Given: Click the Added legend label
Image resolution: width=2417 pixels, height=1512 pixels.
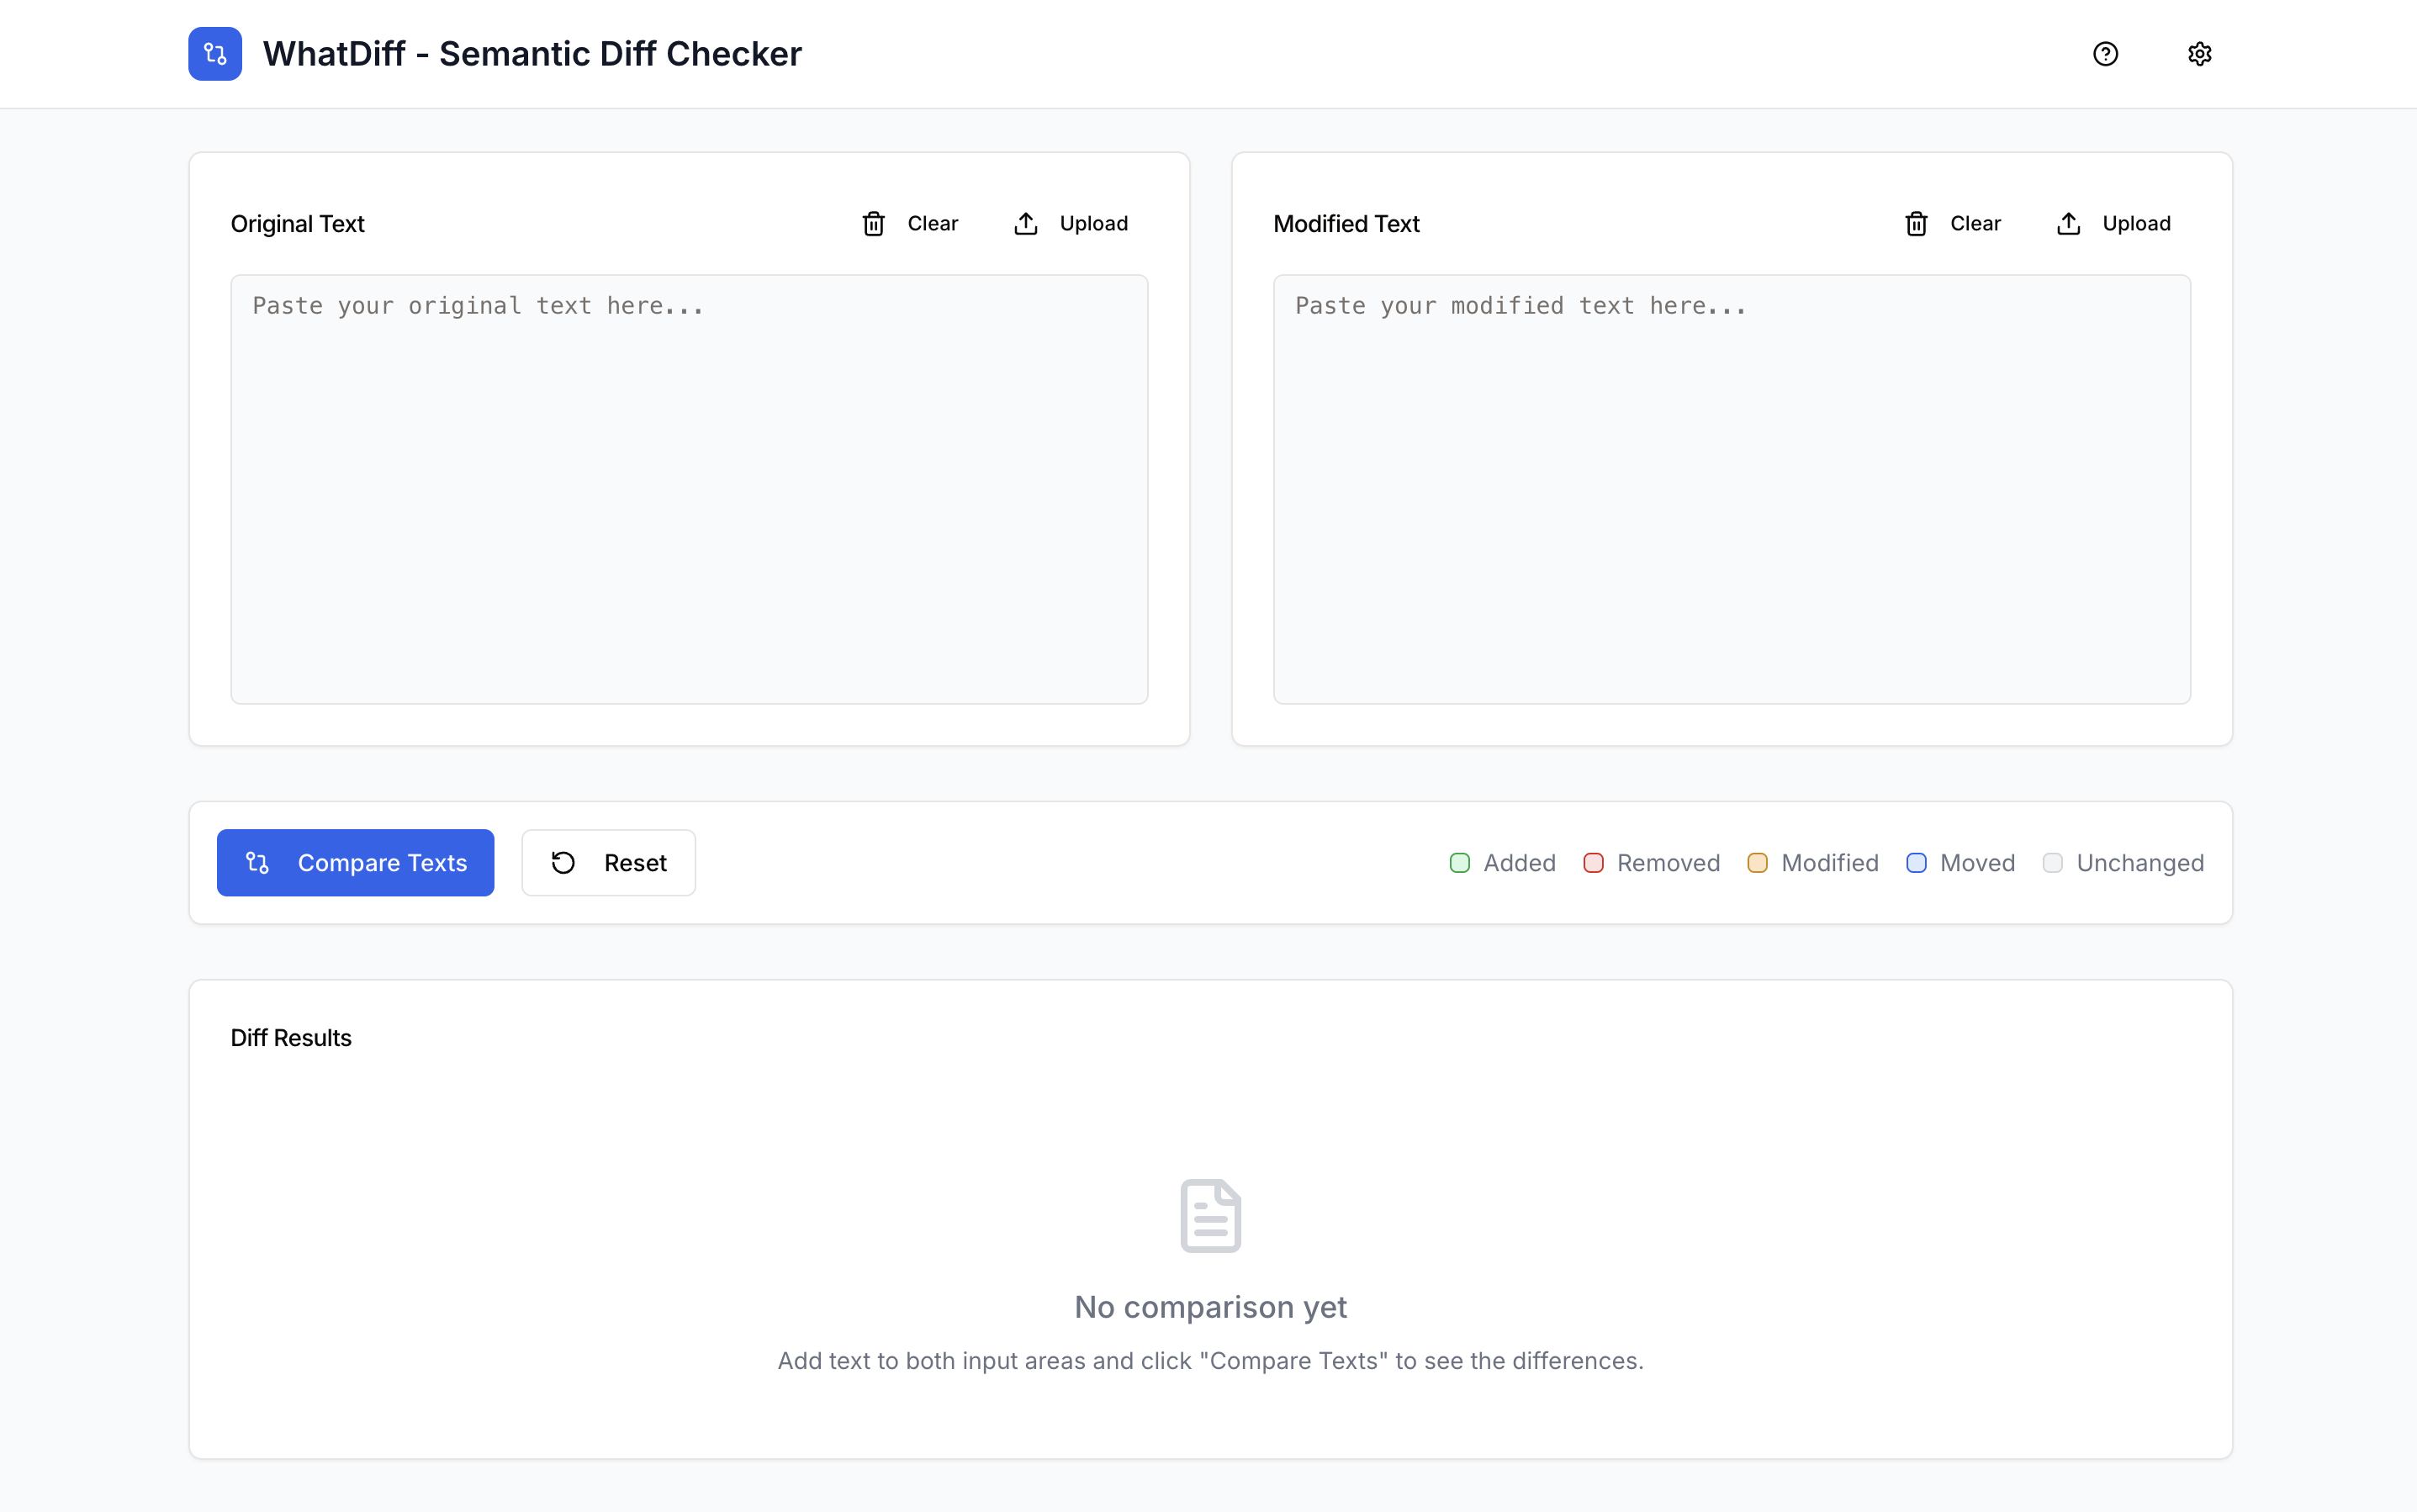Looking at the screenshot, I should pyautogui.click(x=1519, y=863).
